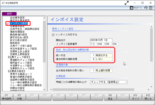This screenshot has width=155, height=105.
Task: Select 前ゼロ表示設定 item
Action: [19, 40]
